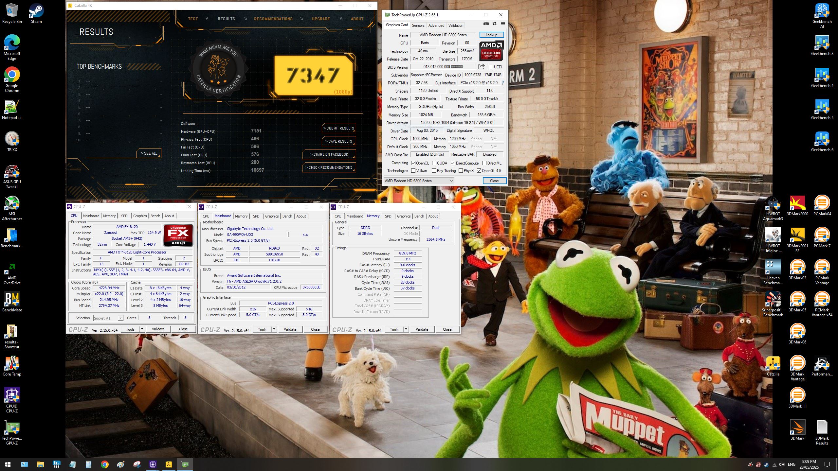This screenshot has height=471, width=838.
Task: Open the UPGRADE tab in Catzilla
Action: (321, 19)
